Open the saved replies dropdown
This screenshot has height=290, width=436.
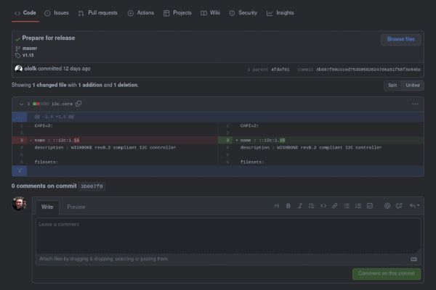413,206
